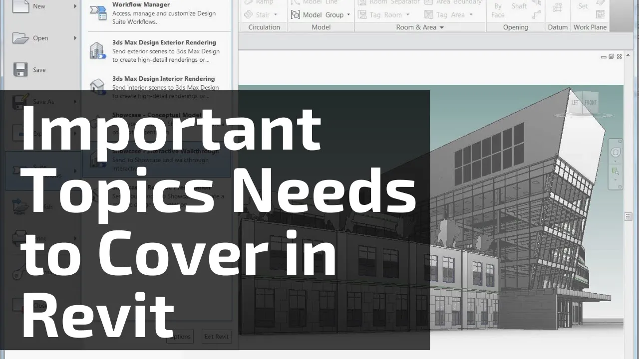Restore down the 3D view window
The image size is (639, 359).
click(x=611, y=57)
